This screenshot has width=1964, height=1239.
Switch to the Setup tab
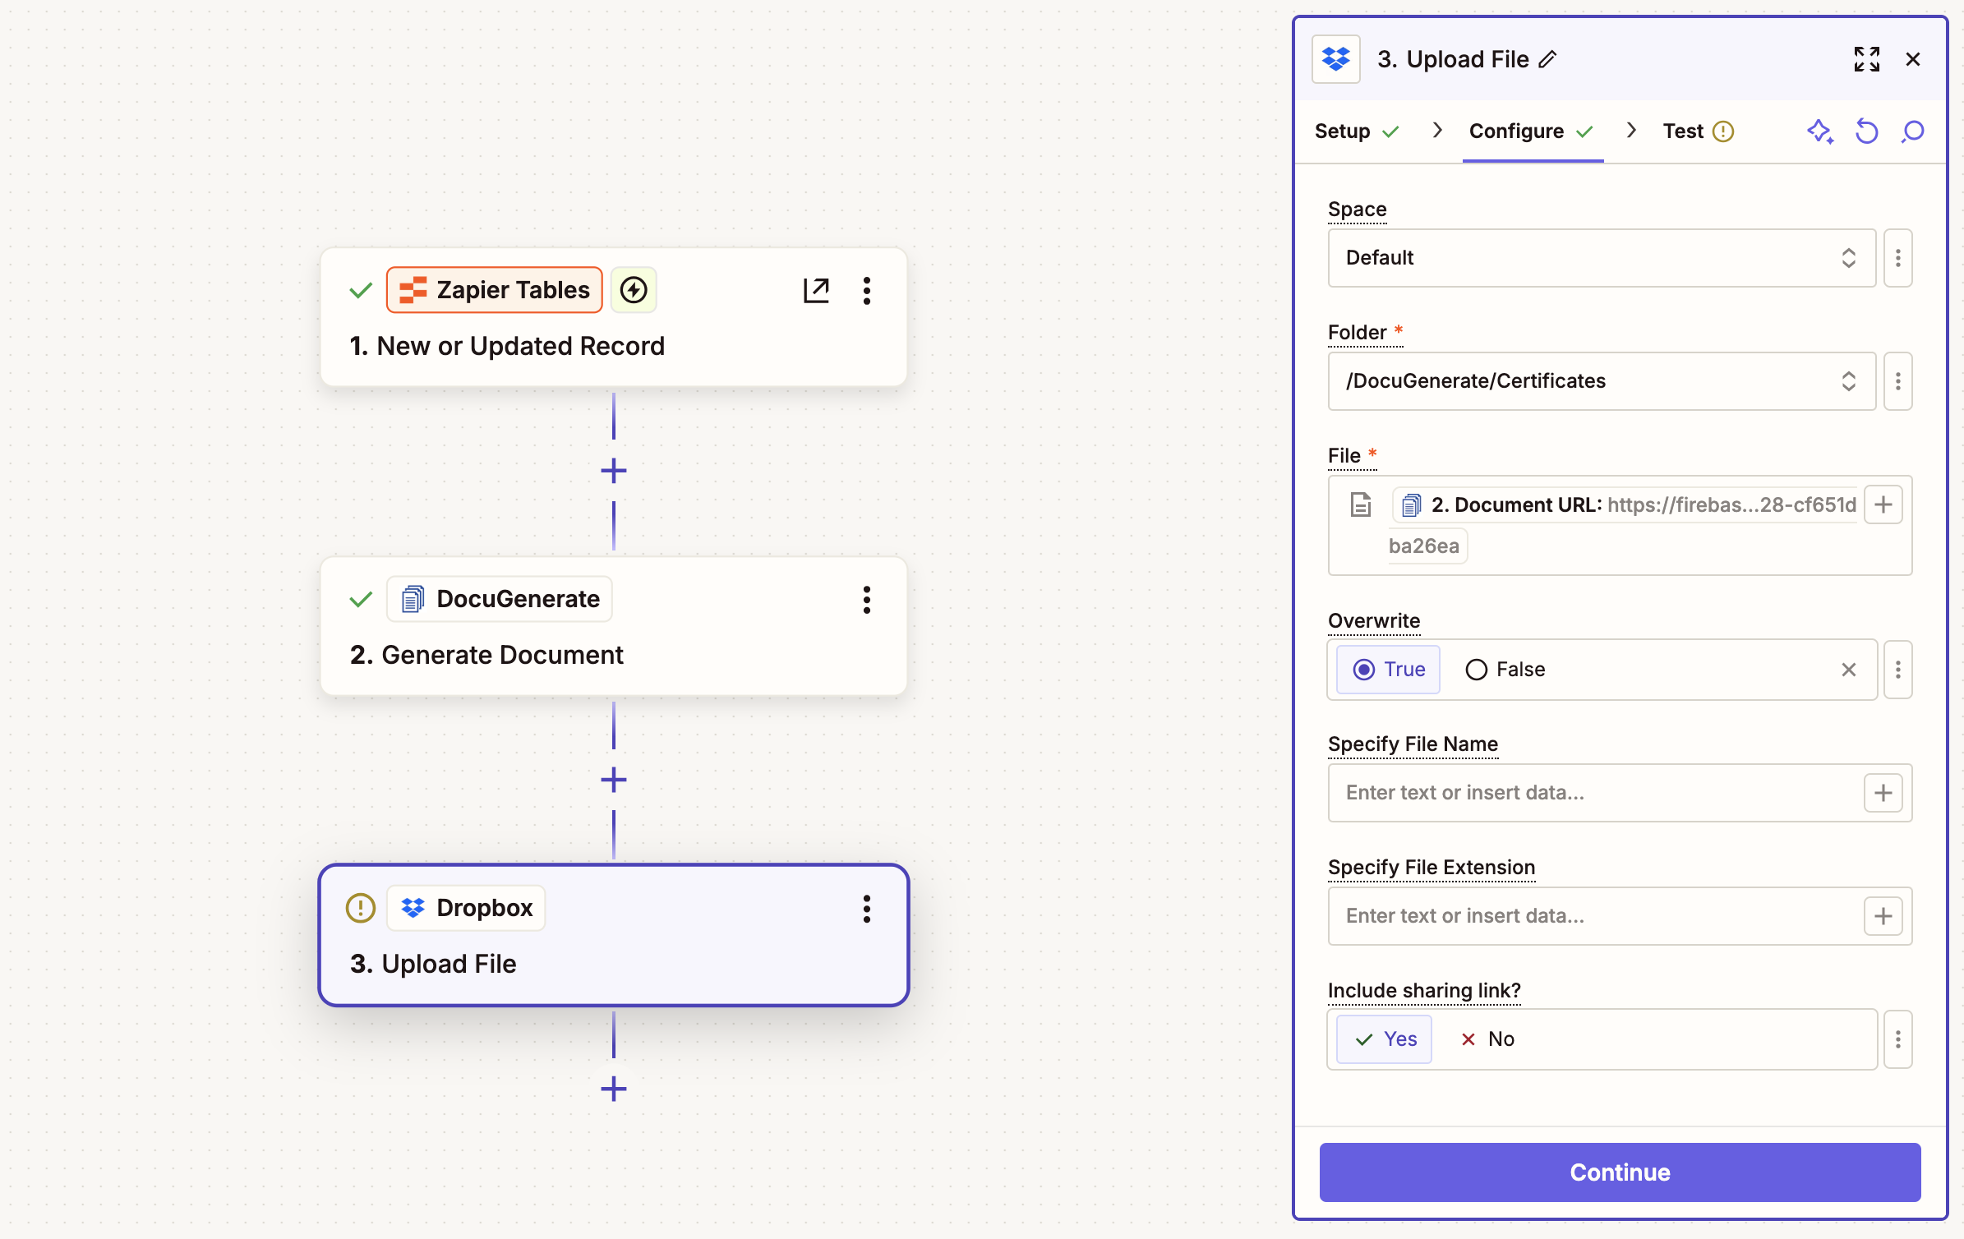point(1357,131)
